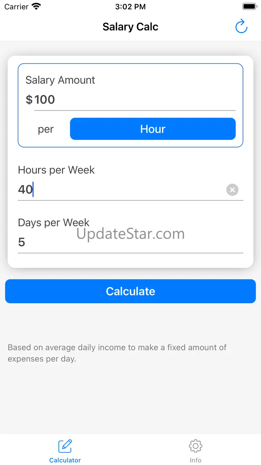Click the Salary Amount label
Image resolution: width=261 pixels, height=465 pixels.
[60, 80]
